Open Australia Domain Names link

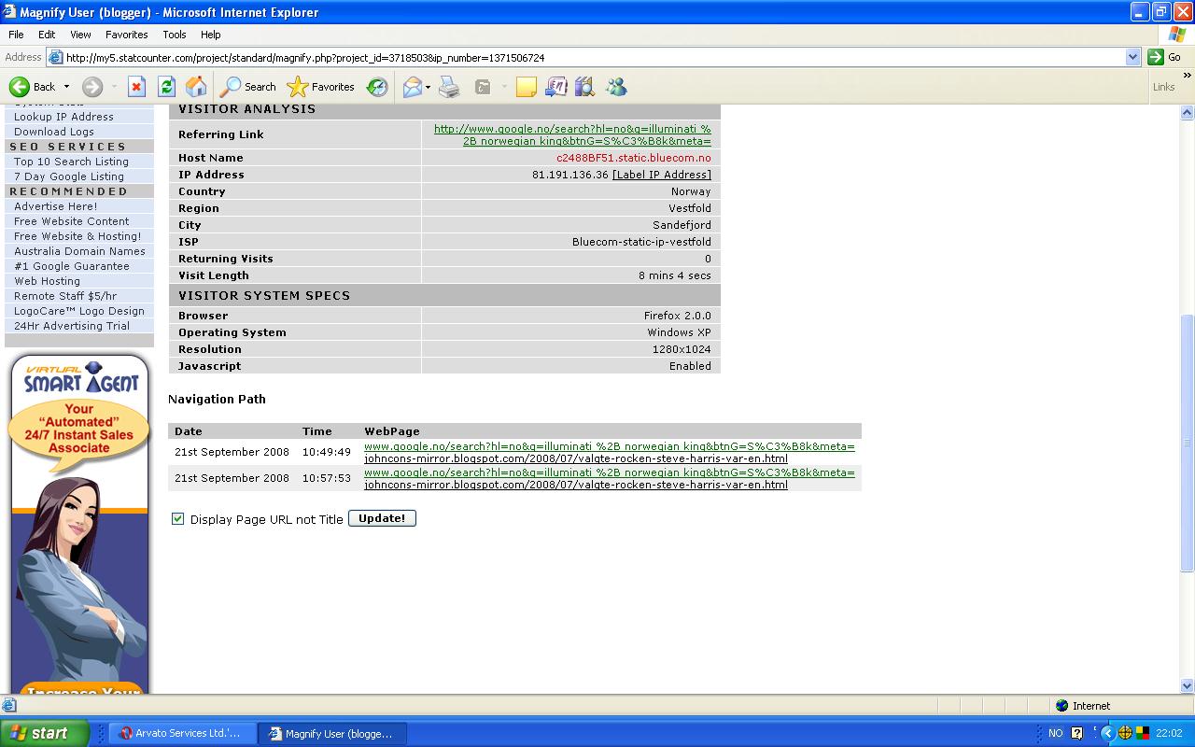(x=79, y=251)
